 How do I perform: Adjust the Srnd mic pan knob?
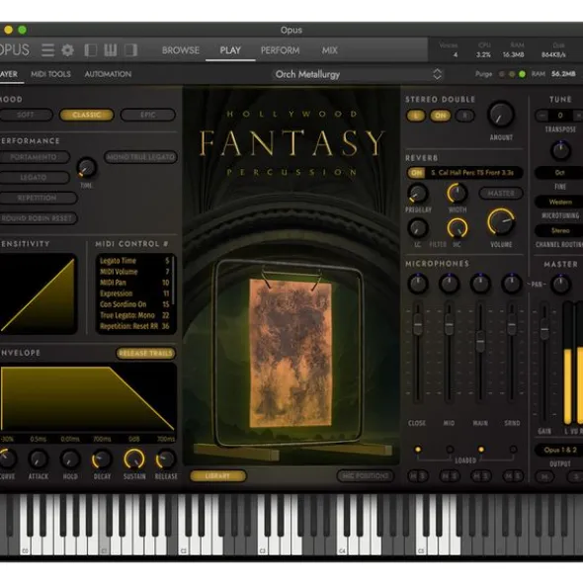pyautogui.click(x=512, y=284)
